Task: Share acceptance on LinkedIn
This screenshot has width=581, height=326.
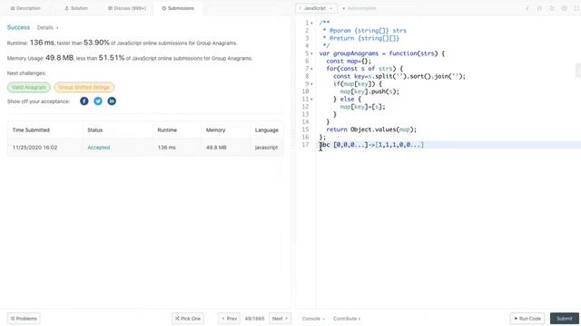Action: click(x=112, y=101)
